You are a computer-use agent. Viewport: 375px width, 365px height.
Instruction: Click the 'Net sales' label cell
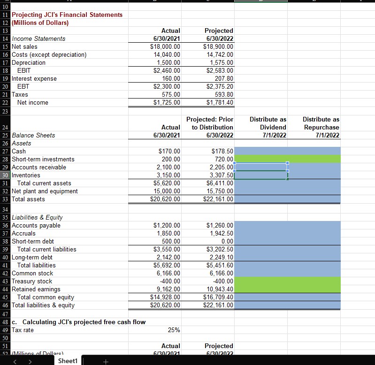pyautogui.click(x=24, y=46)
